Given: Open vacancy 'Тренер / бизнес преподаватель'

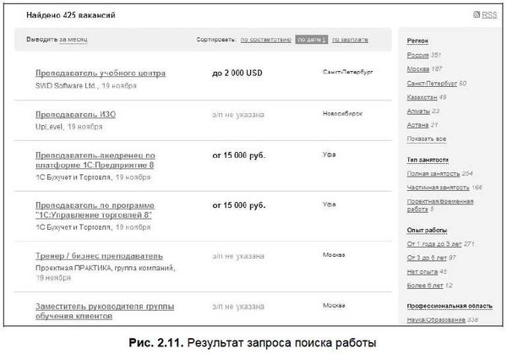Looking at the screenshot, I should pyautogui.click(x=99, y=256).
